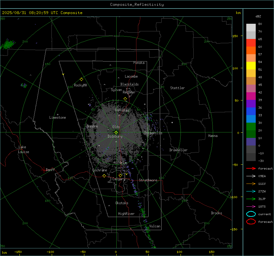Click the cyan current ellipse legend icon
This screenshot has width=274, height=256.
[x=251, y=214]
